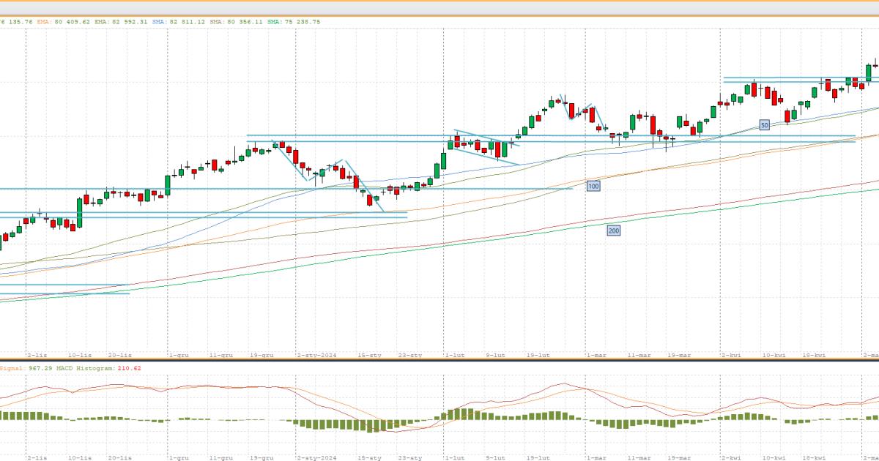Select the Signal 967.29 indicator label
The width and height of the screenshot is (879, 461).
click(x=21, y=368)
